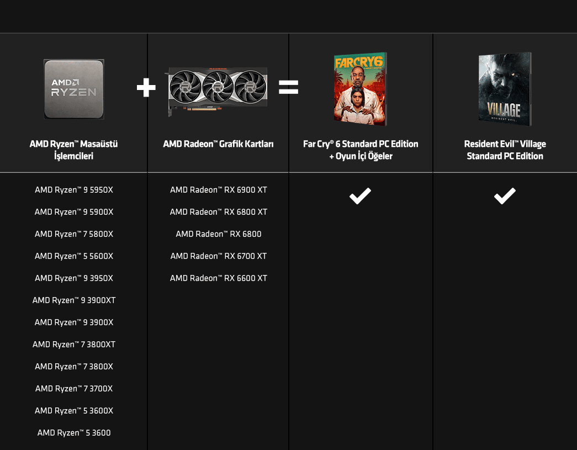Click AMD Ryzen 7 3700X entry
This screenshot has height=450, width=577.
pos(74,389)
